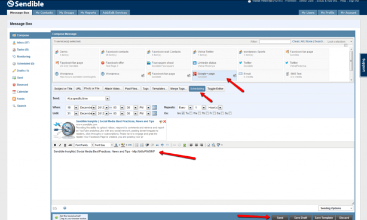The image size is (367, 220).
Task: Expand the Send timing dropdown
Action: pyautogui.click(x=88, y=98)
